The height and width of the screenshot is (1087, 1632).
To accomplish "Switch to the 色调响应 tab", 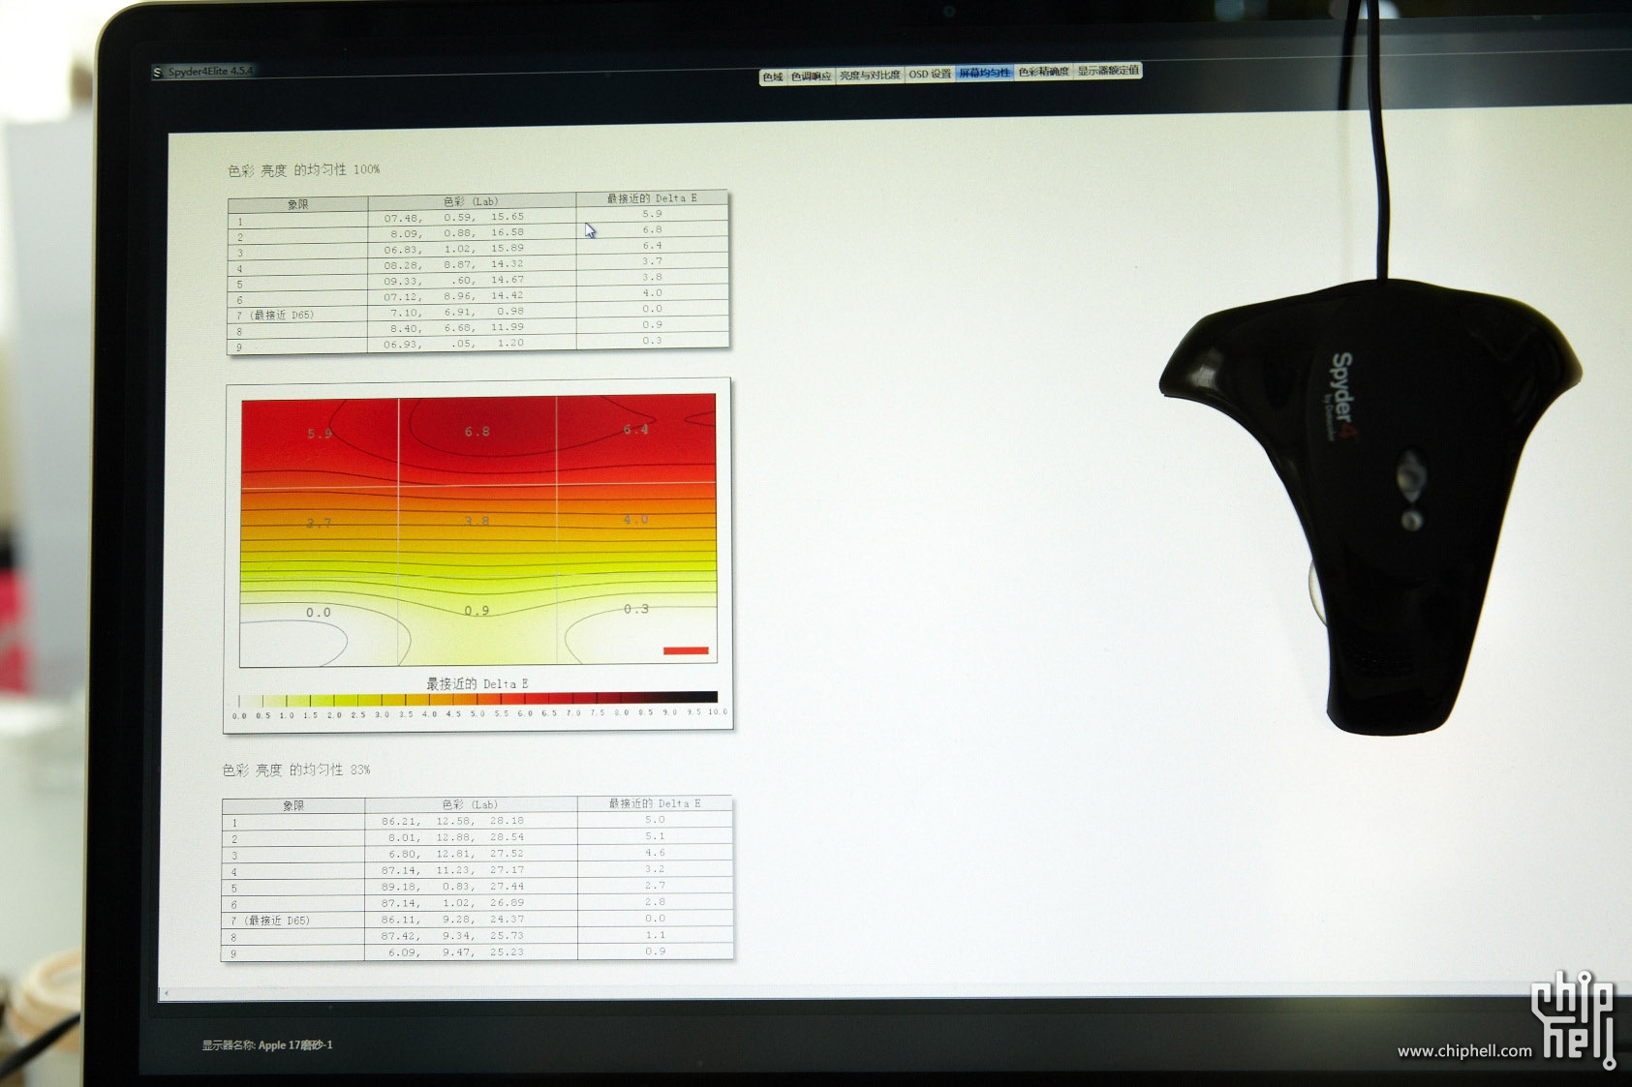I will point(811,76).
